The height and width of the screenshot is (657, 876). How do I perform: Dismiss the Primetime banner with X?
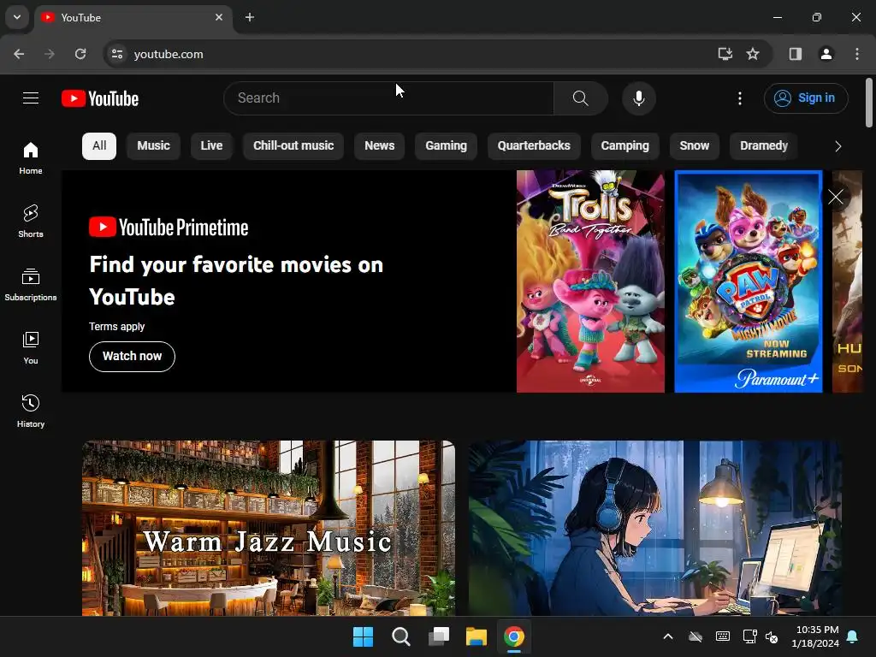(835, 197)
